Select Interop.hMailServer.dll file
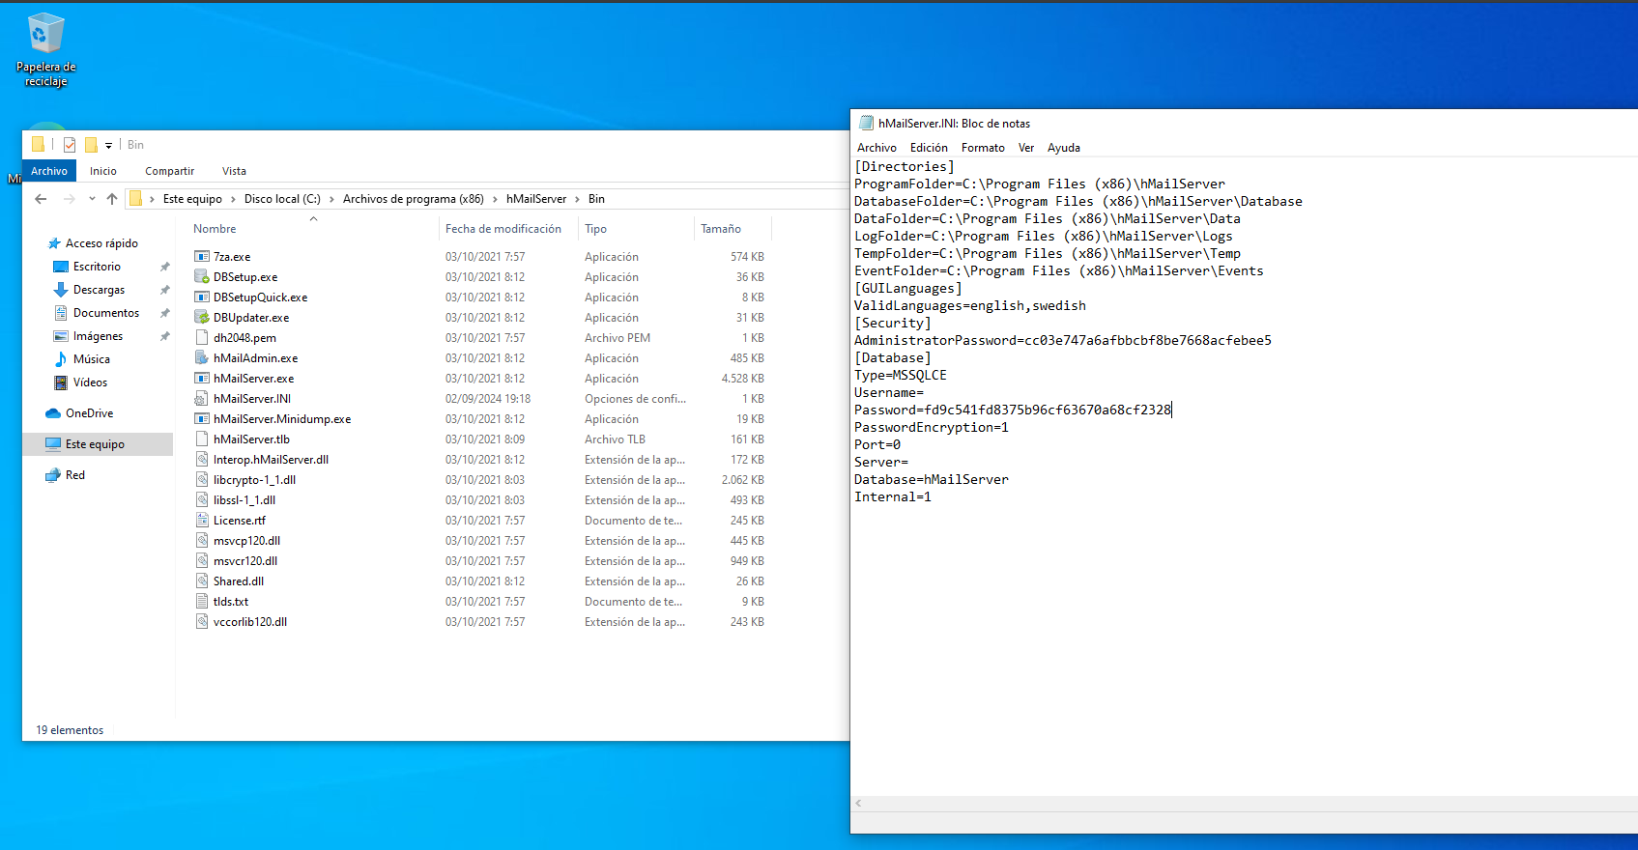Screen dimensions: 1638x850 tap(271, 460)
